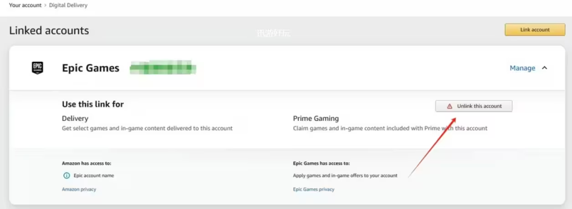Viewport: 572px width, 209px height.
Task: Click the yellow Link account button
Action: point(535,30)
